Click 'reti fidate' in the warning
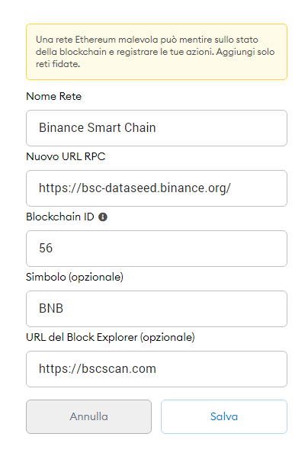The width and height of the screenshot is (308, 456). pyautogui.click(x=58, y=64)
